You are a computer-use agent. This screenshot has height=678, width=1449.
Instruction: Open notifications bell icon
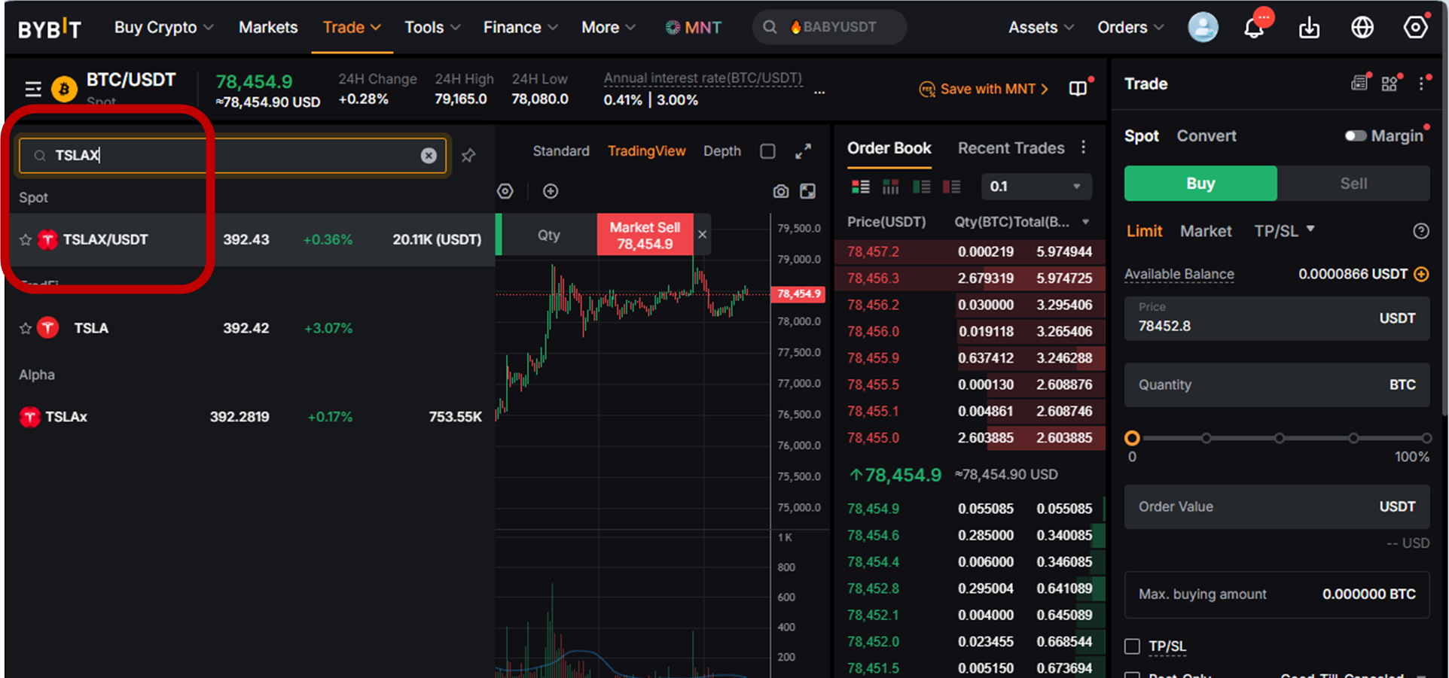(x=1254, y=29)
